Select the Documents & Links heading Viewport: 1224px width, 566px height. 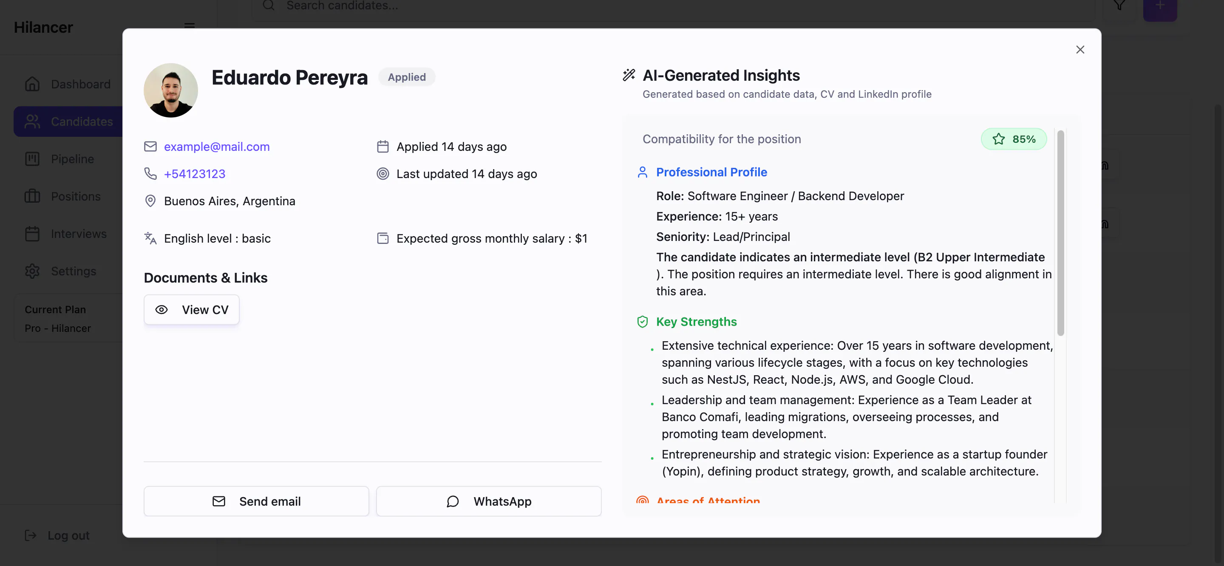206,277
